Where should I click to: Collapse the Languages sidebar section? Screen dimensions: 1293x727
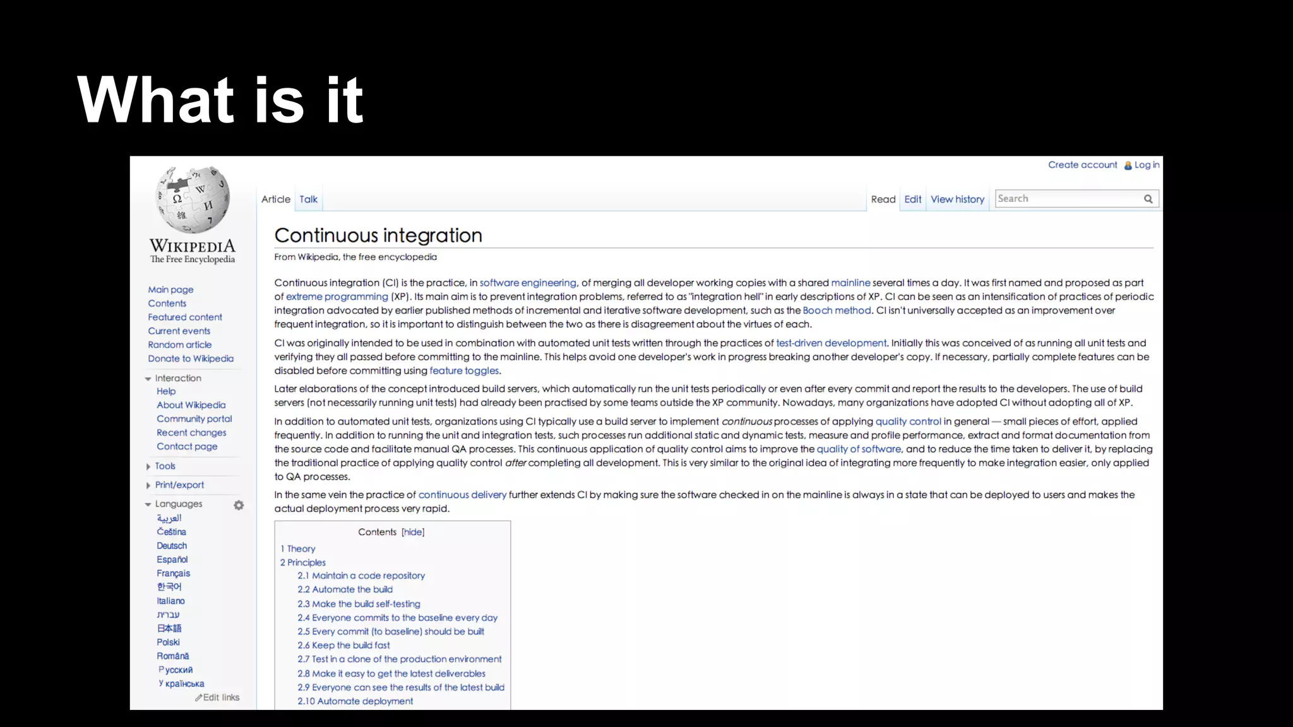(148, 504)
